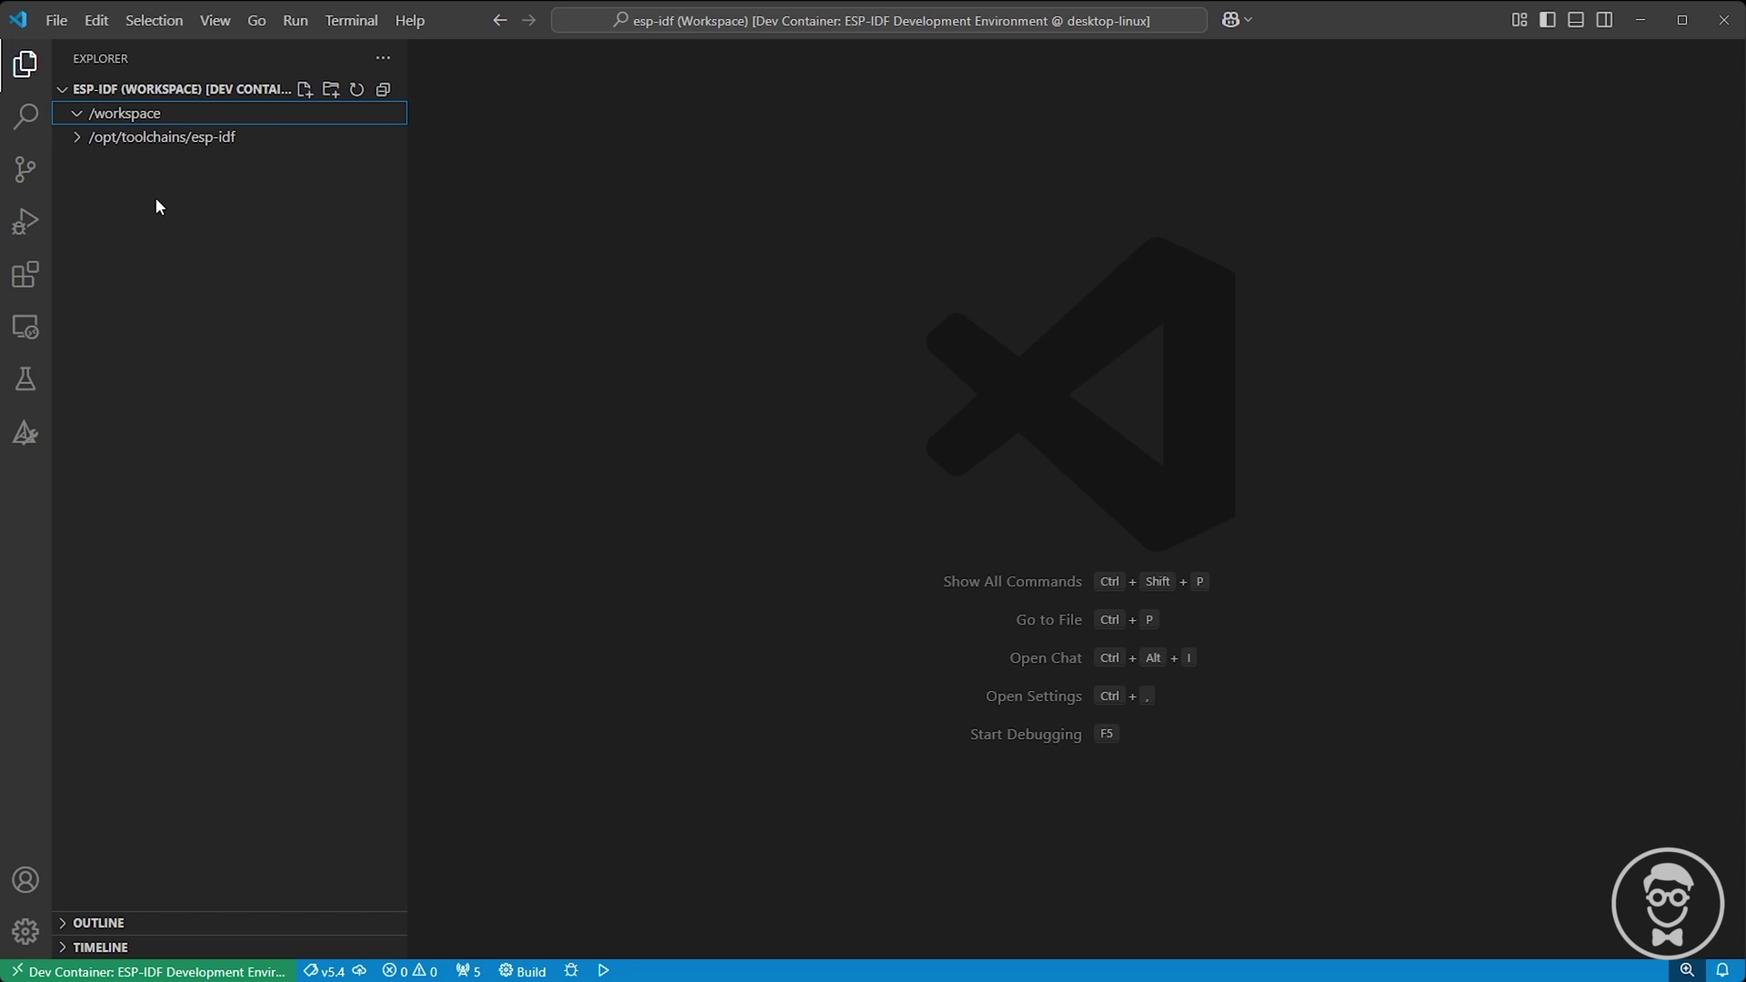This screenshot has height=982, width=1746.
Task: Open the Dev Container remote menu
Action: [x=147, y=971]
